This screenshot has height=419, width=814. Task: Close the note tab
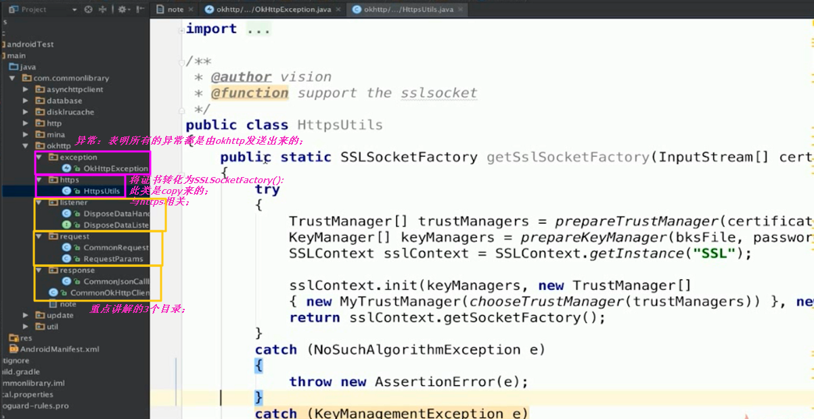[190, 9]
